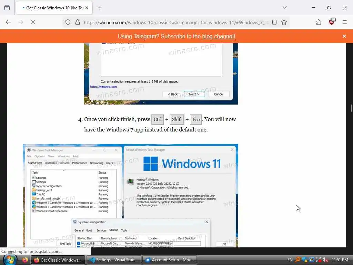
Task: Toggle Reader View icon in address bar
Action: (x=274, y=22)
